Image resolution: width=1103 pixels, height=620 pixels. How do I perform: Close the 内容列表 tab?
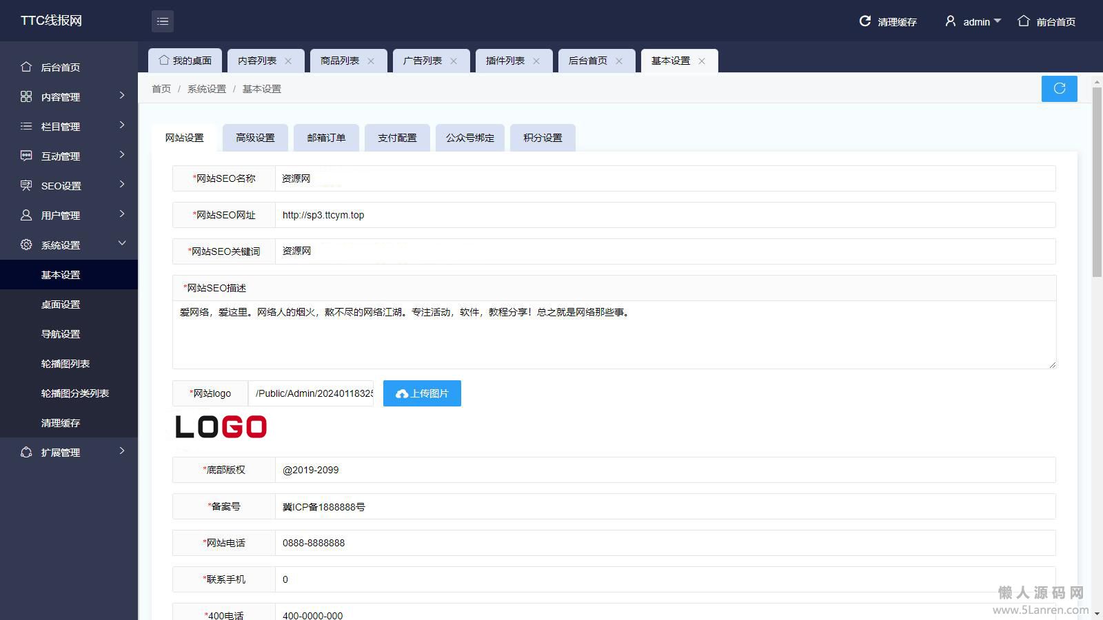[x=288, y=61]
